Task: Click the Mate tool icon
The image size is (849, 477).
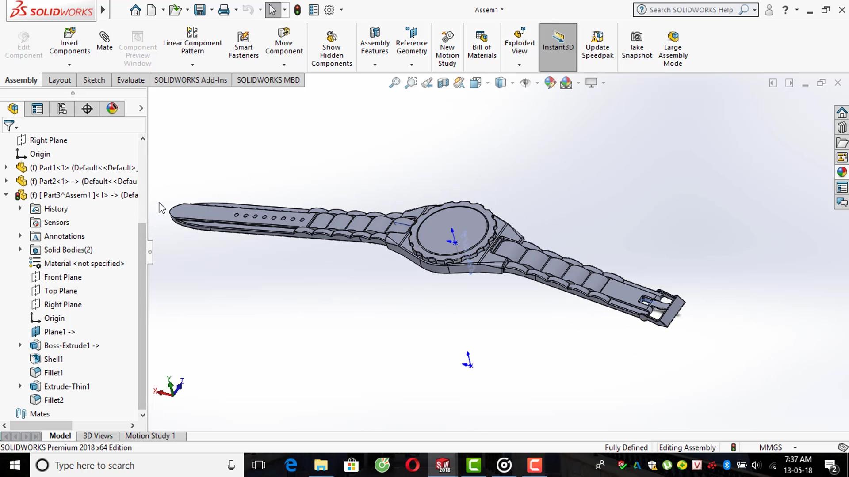Action: (104, 37)
